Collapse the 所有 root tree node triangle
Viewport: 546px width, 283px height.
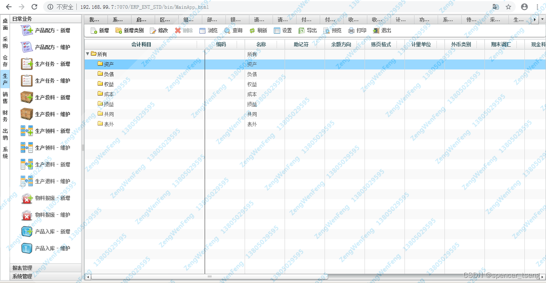[x=88, y=54]
